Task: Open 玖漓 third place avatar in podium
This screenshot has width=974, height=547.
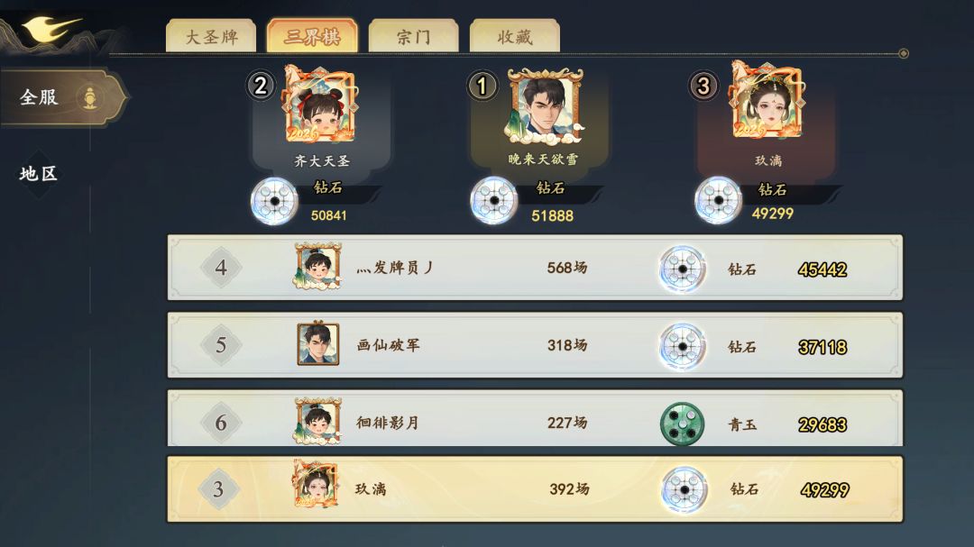Action: (x=767, y=102)
